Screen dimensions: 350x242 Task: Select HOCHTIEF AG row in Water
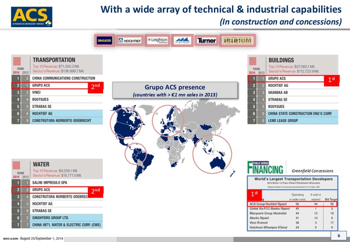click(57, 204)
